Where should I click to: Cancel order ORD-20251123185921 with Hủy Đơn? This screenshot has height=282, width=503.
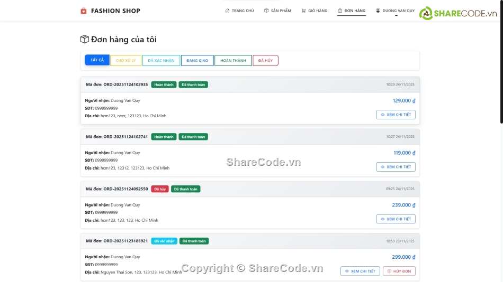click(399, 271)
